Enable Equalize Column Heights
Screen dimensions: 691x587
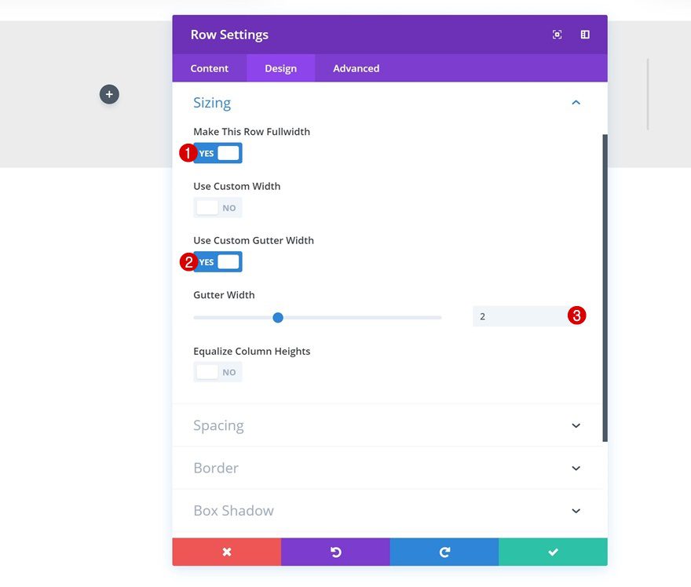(x=218, y=371)
